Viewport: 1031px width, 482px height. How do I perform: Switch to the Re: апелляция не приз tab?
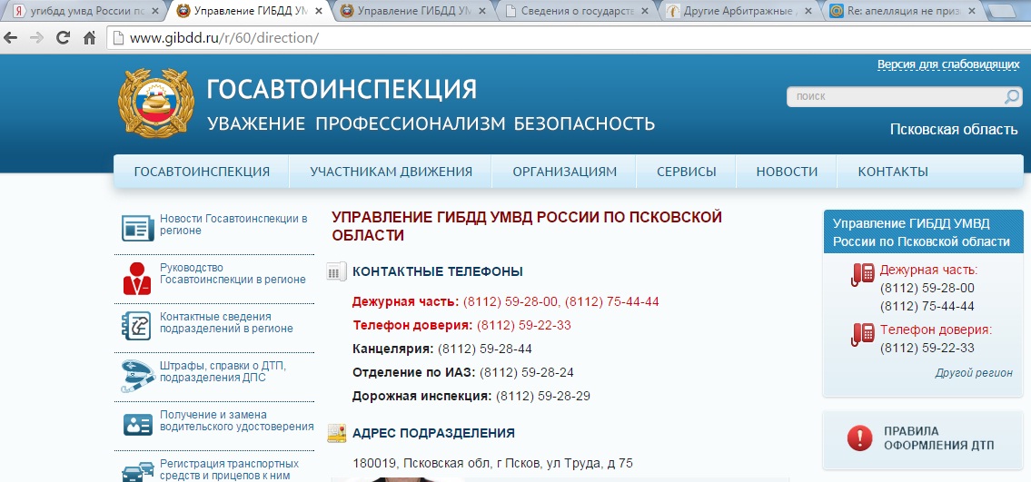[x=901, y=11]
